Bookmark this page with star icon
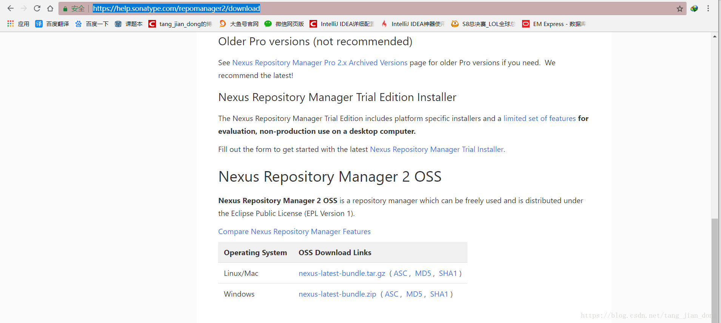The height and width of the screenshot is (323, 721). (679, 9)
